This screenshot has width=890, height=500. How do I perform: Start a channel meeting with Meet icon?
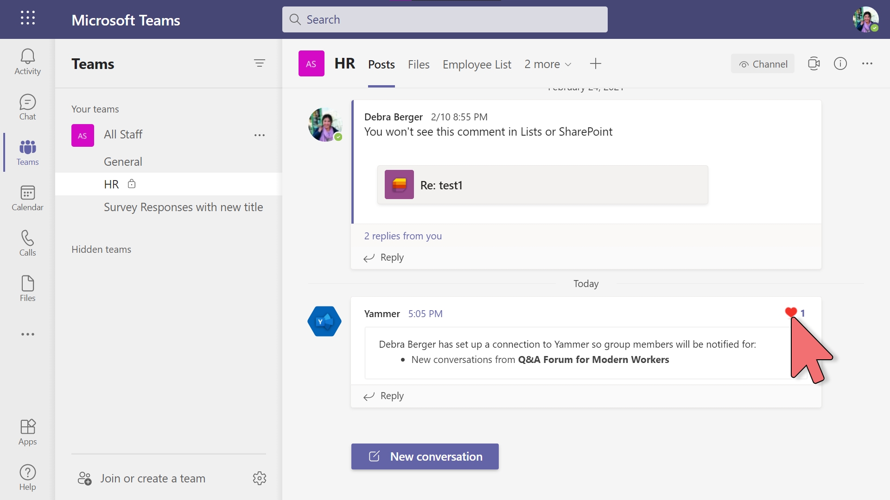814,64
